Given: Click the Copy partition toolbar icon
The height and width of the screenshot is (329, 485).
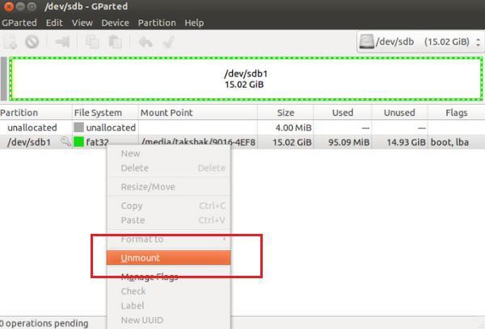Looking at the screenshot, I should [x=92, y=42].
